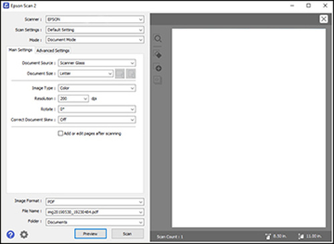Click the zoom magnifier icon in preview toolbar

click(x=158, y=39)
